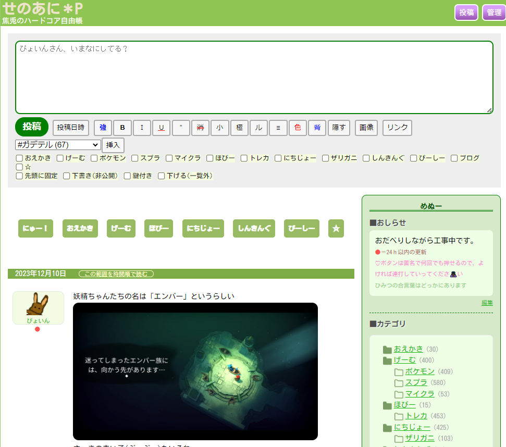Make text tiny with the 極 button
Viewport: 506px width, 447px height.
click(x=239, y=128)
